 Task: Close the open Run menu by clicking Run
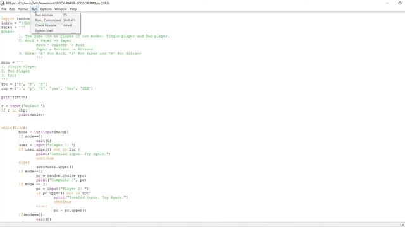(x=35, y=9)
